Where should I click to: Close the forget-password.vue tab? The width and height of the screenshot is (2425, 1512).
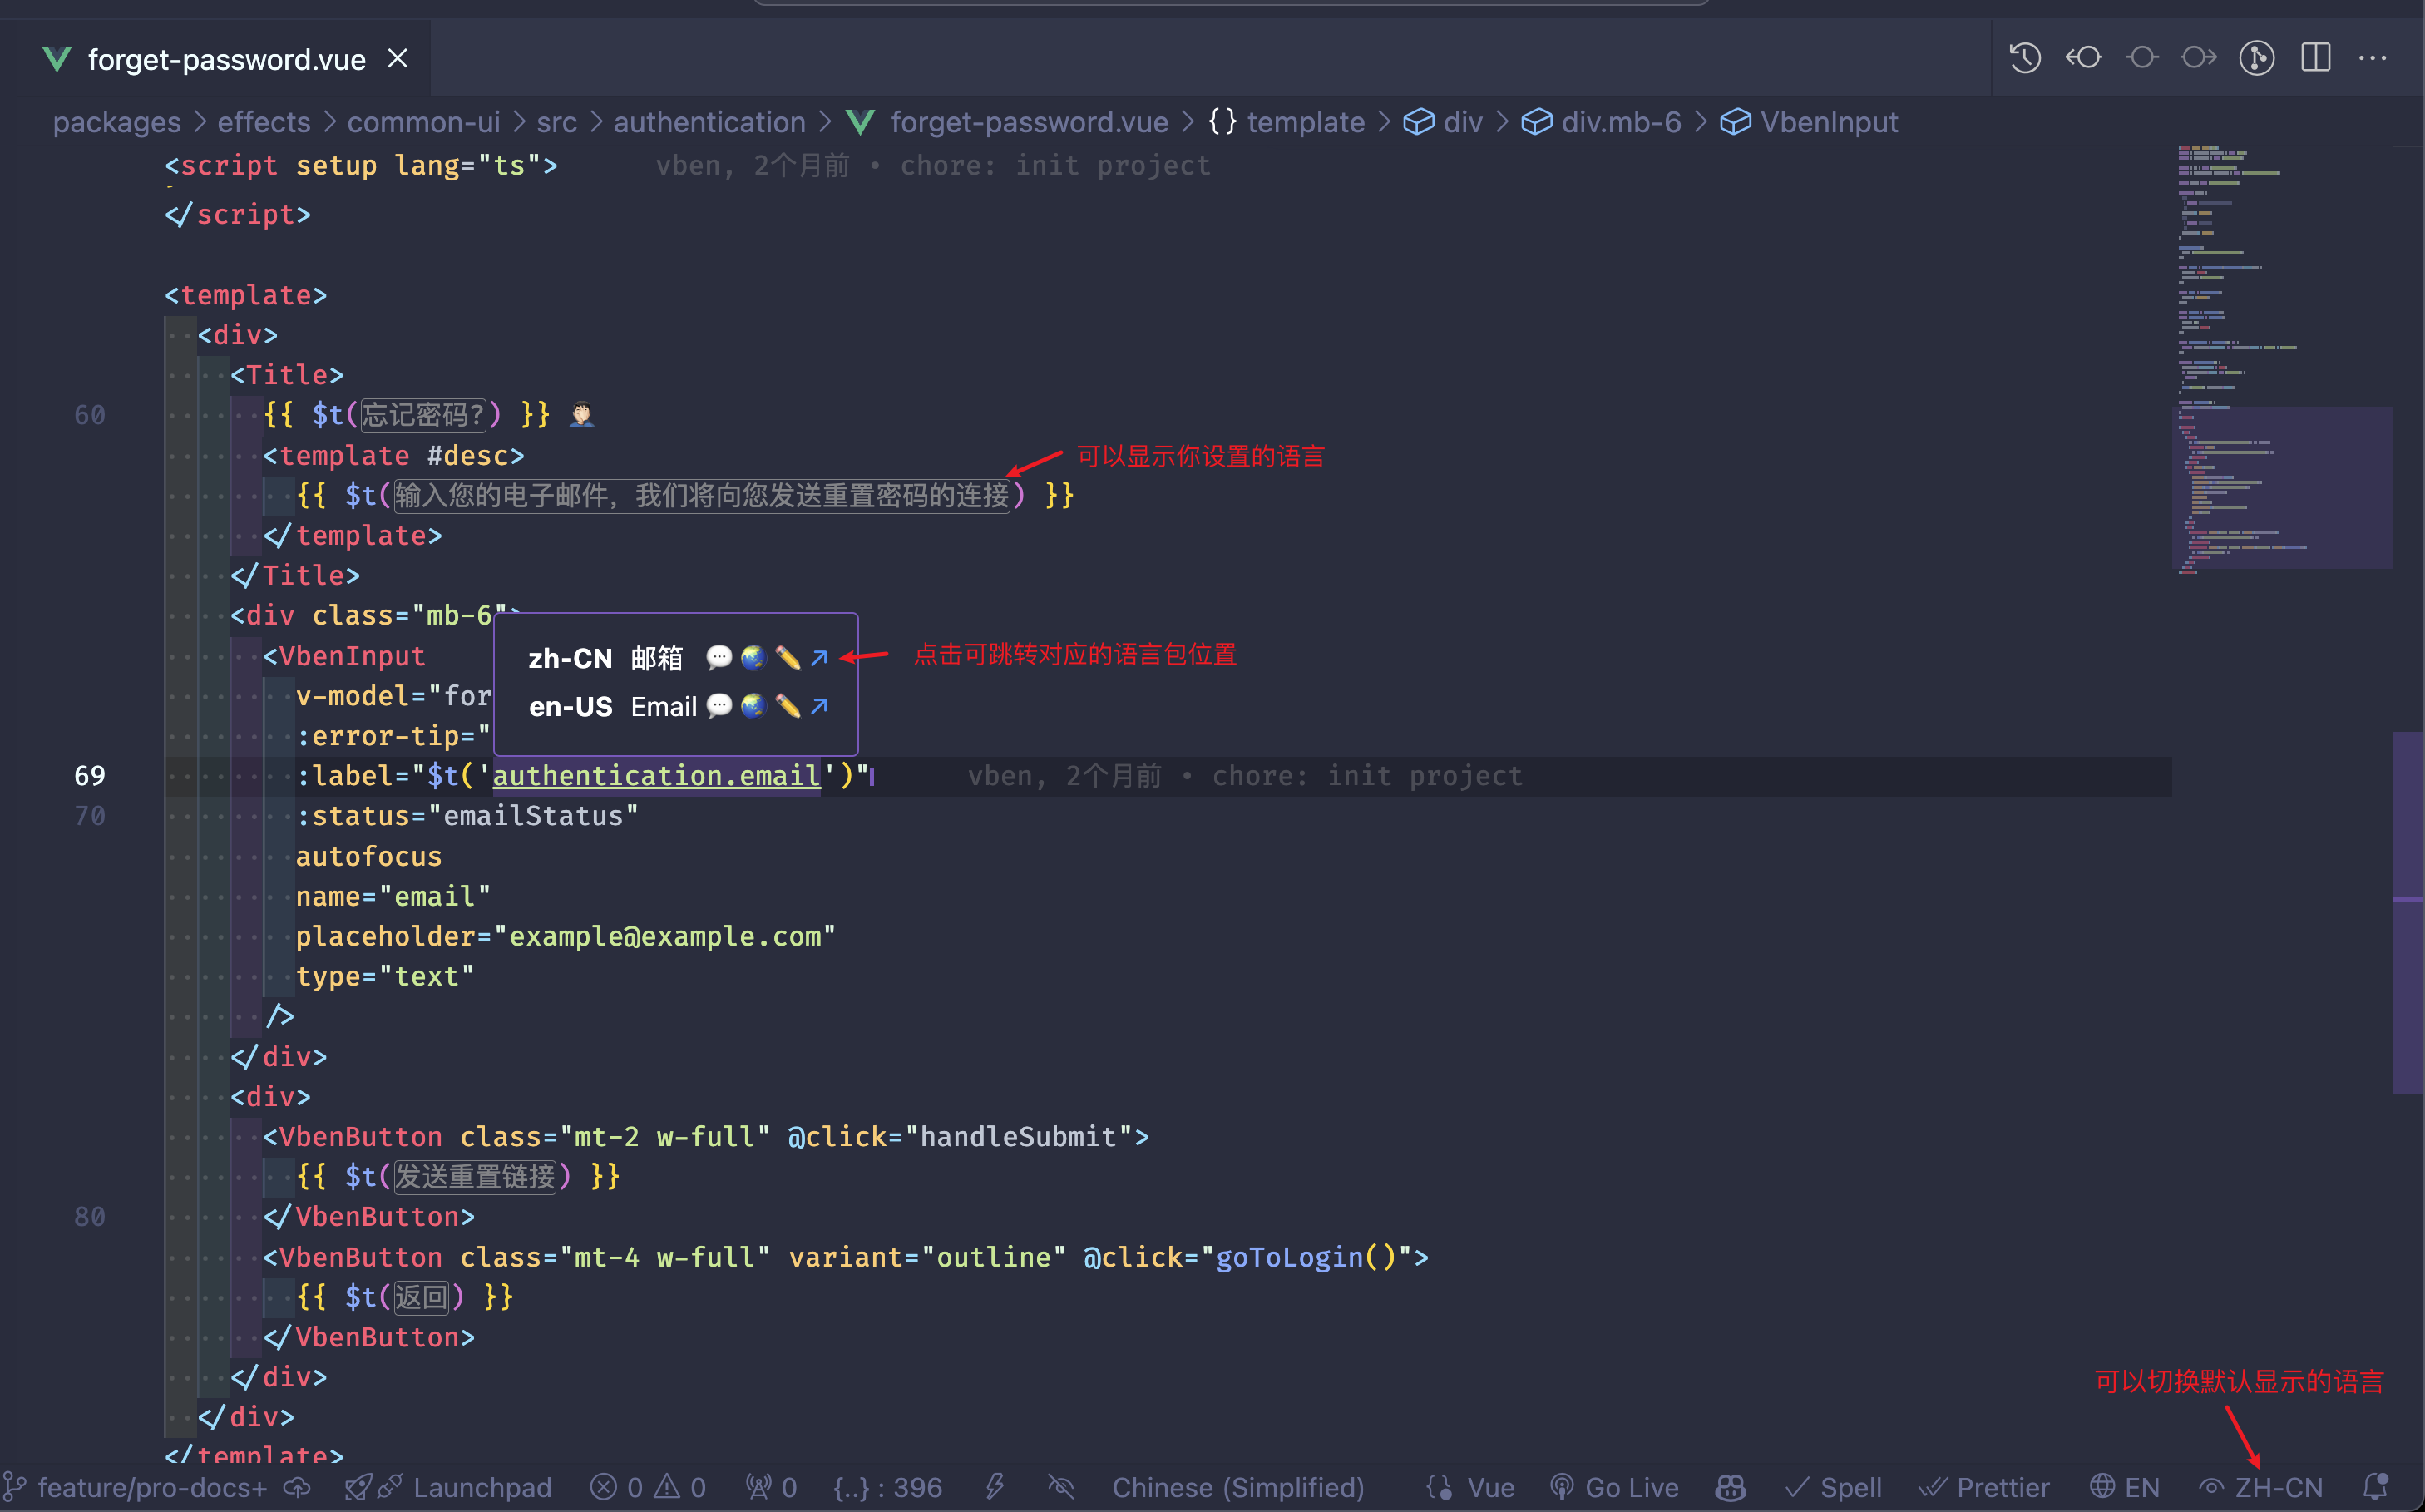(x=398, y=59)
